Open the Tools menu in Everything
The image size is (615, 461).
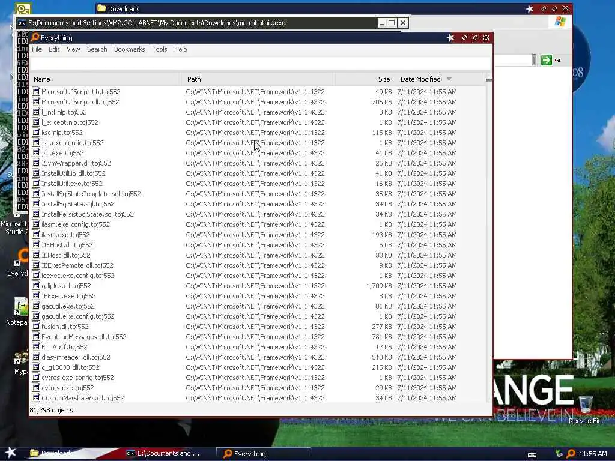click(x=160, y=49)
